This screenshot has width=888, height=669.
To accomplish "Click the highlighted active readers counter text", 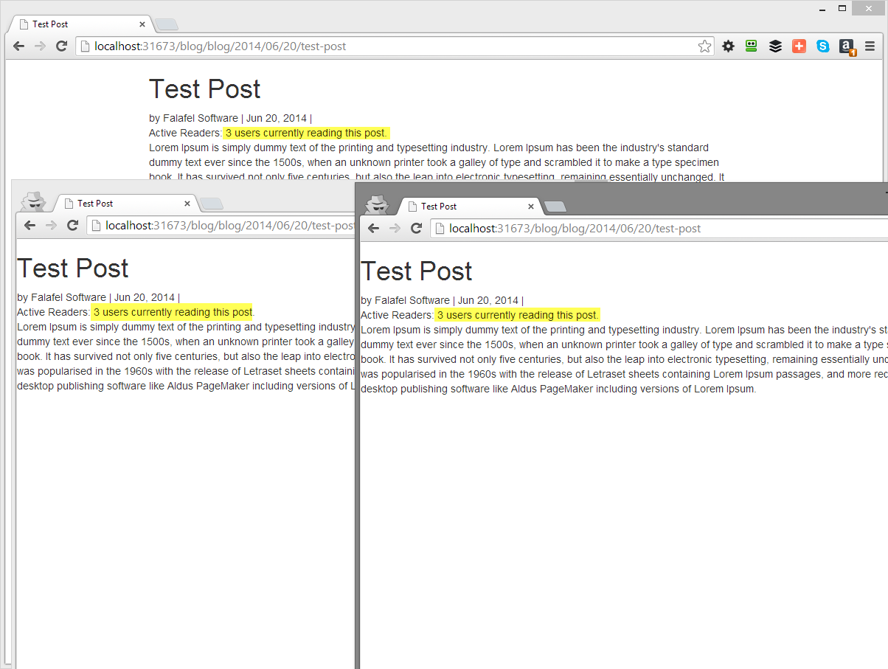I will (306, 133).
